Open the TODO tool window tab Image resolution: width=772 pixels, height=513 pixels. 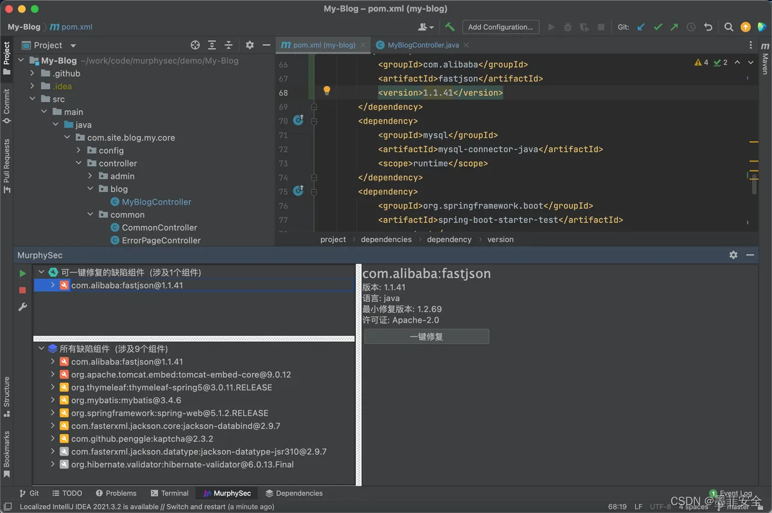click(x=67, y=493)
